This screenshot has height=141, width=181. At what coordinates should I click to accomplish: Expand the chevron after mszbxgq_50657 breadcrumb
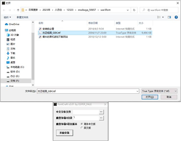[x=98, y=10]
